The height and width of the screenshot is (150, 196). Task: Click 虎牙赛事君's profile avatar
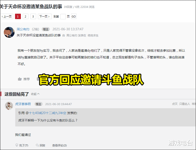9,106
